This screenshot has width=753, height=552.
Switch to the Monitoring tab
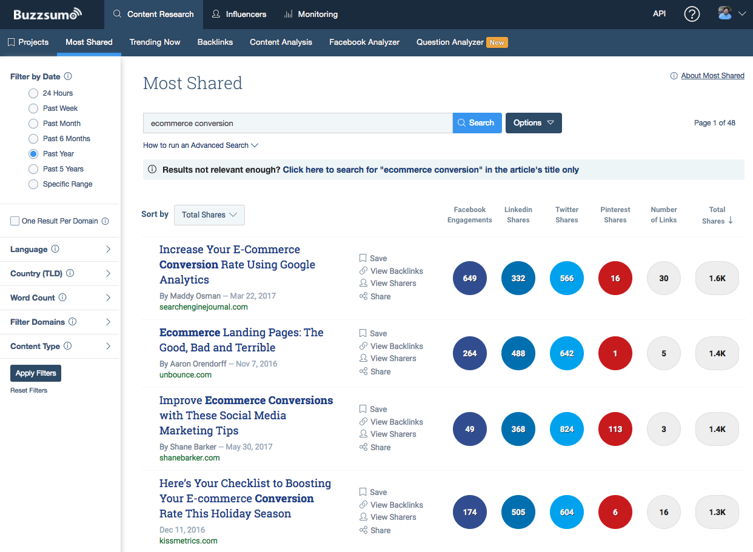pyautogui.click(x=311, y=14)
